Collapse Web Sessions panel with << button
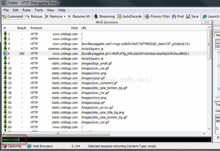This screenshot has width=220, height=151. [207, 22]
